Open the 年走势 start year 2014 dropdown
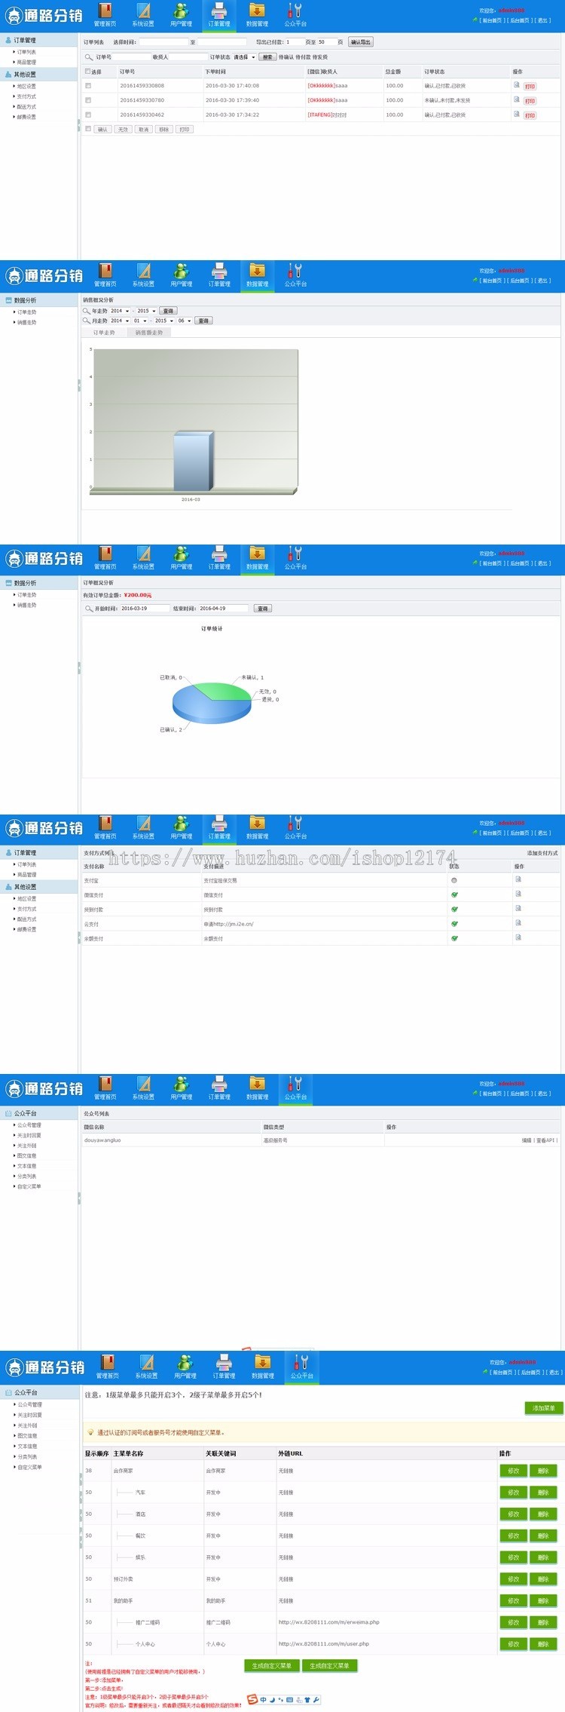The image size is (565, 1712). [x=121, y=311]
